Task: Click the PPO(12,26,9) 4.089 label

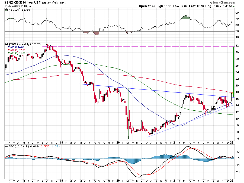Action: (x=24, y=147)
